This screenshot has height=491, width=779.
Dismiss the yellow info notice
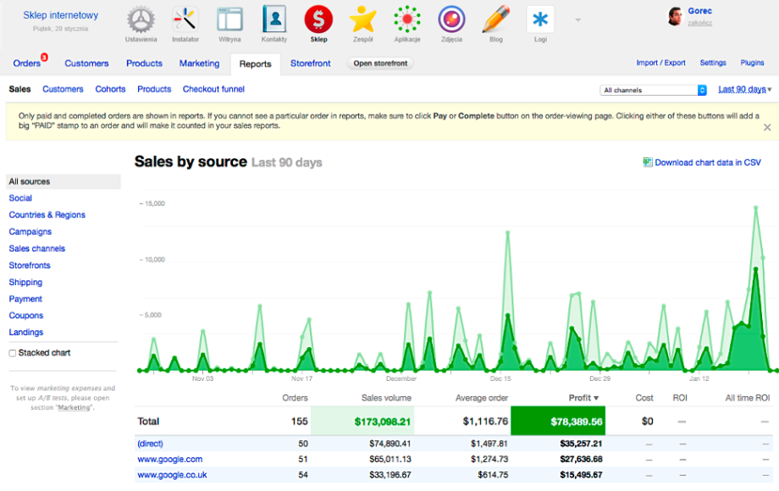(767, 127)
